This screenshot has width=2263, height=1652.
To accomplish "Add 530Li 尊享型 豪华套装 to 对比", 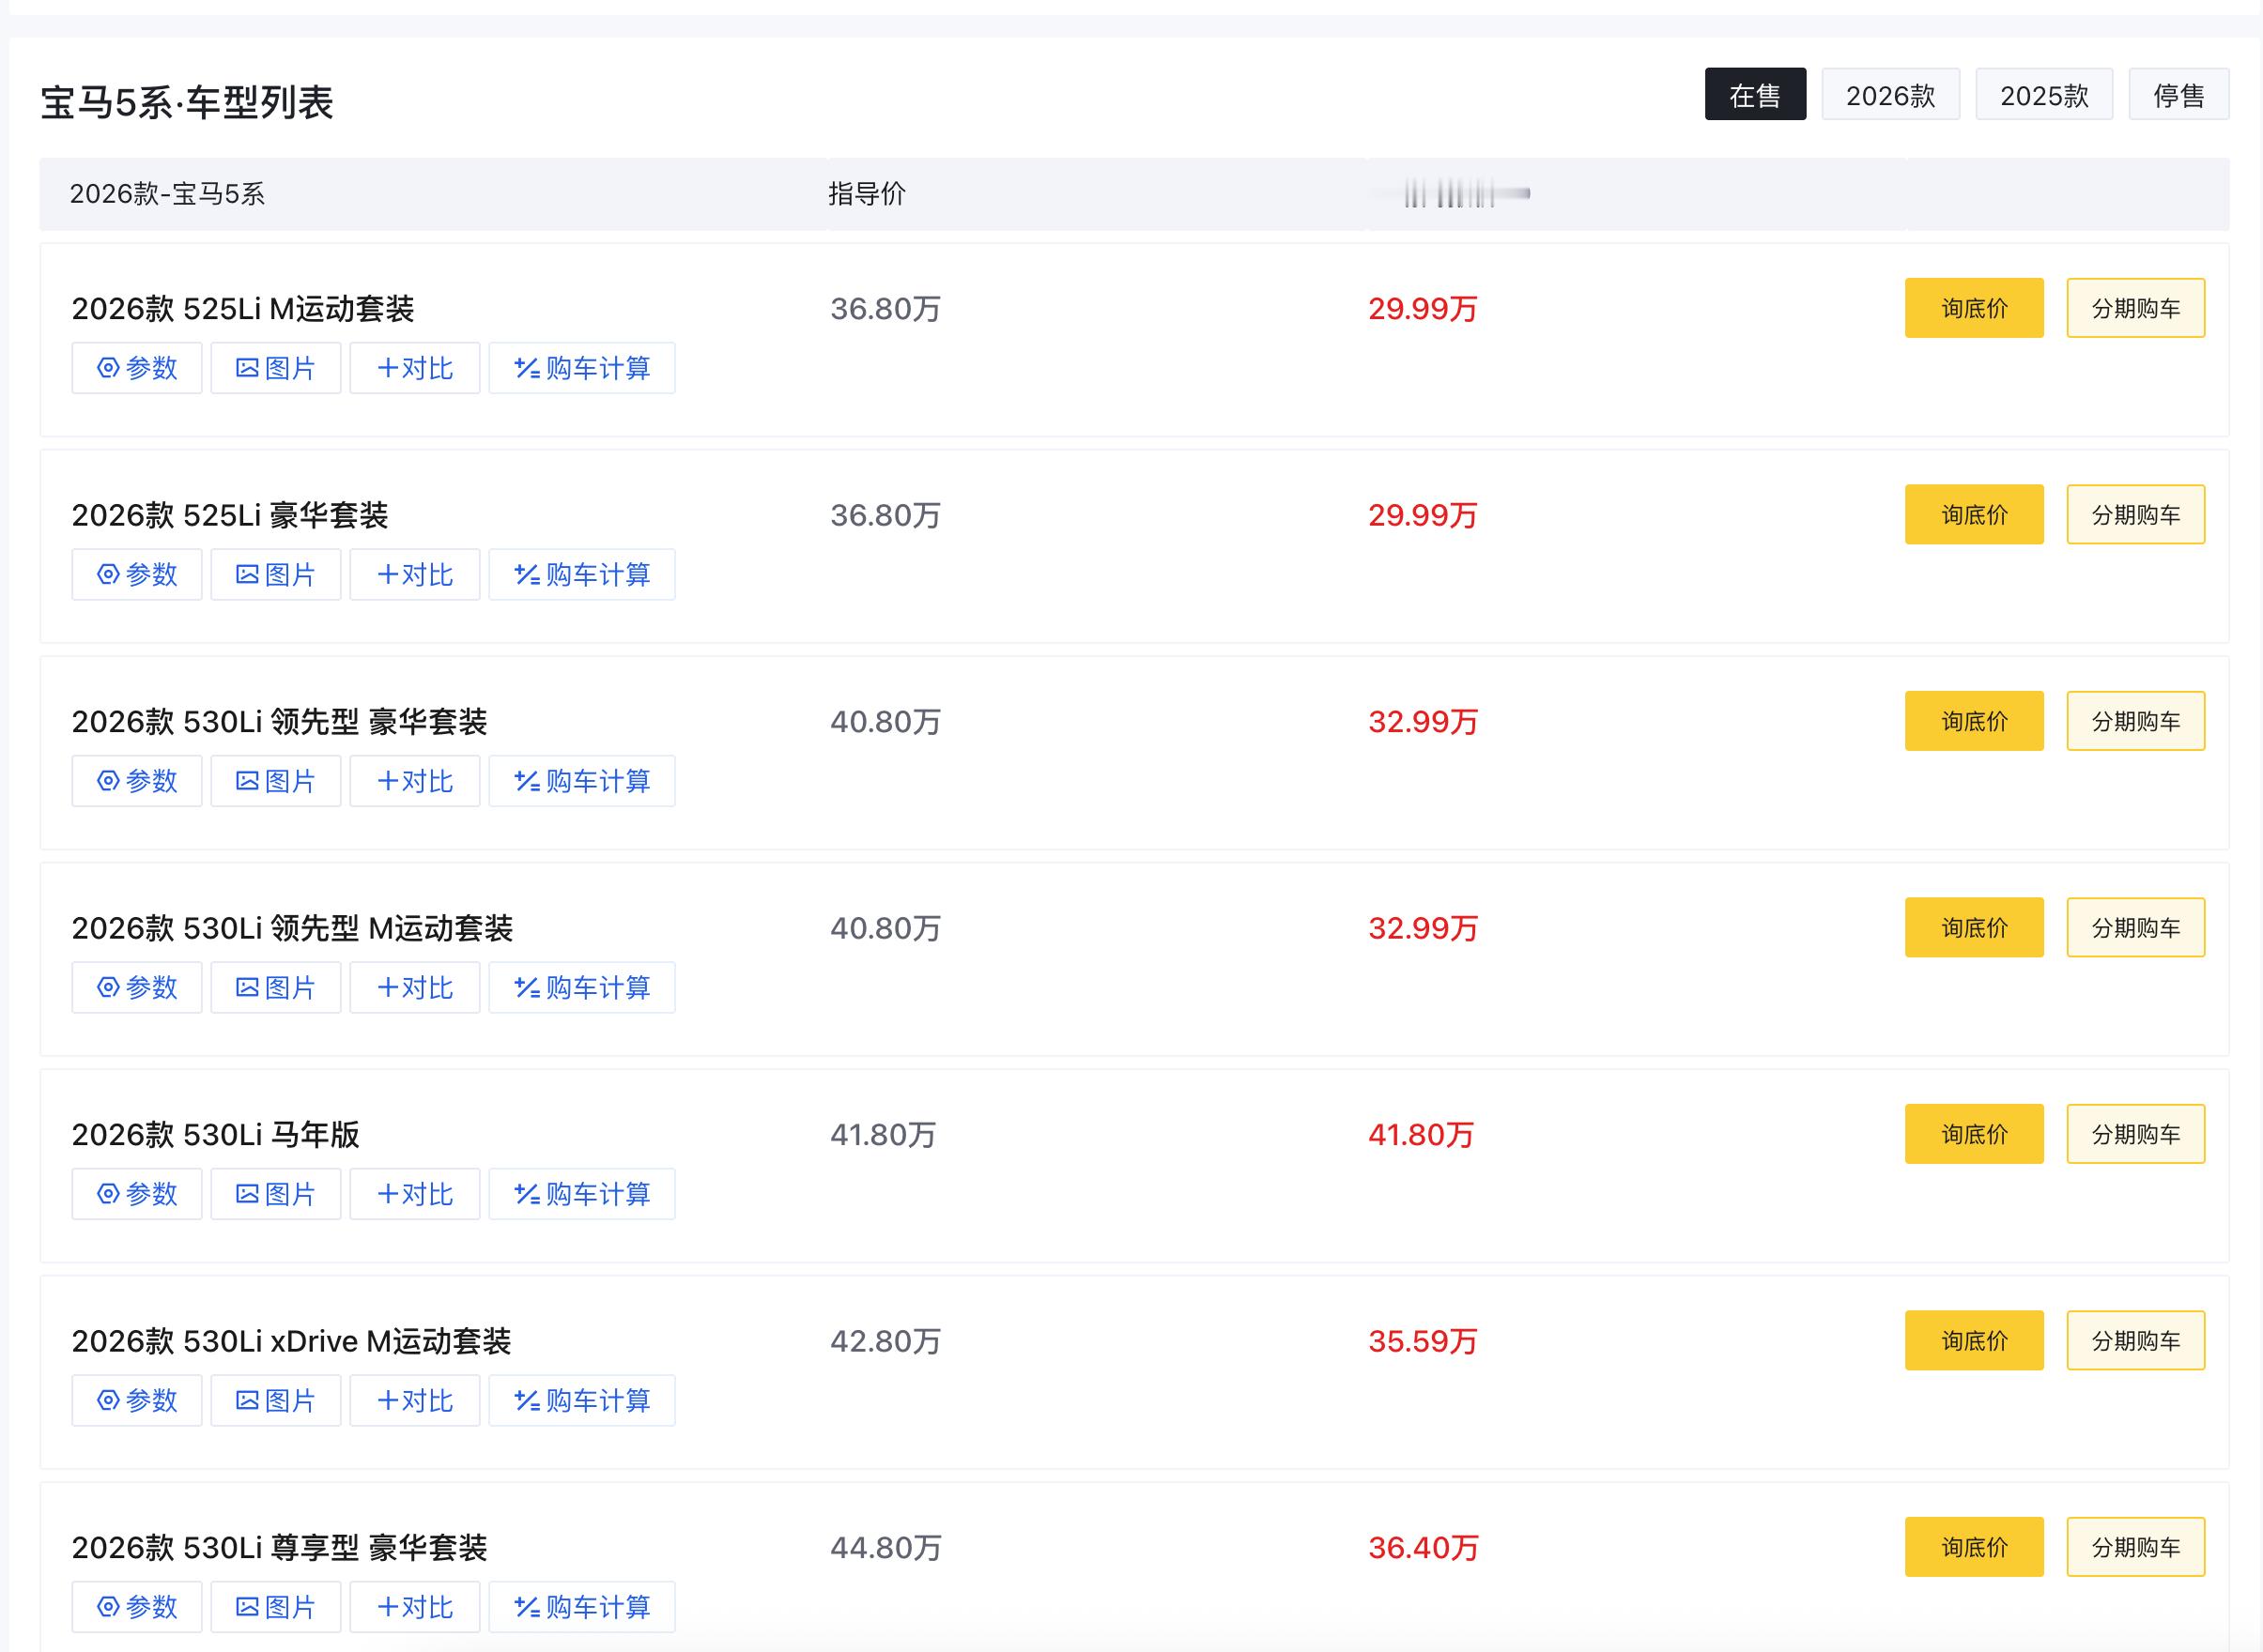I will pos(415,1607).
